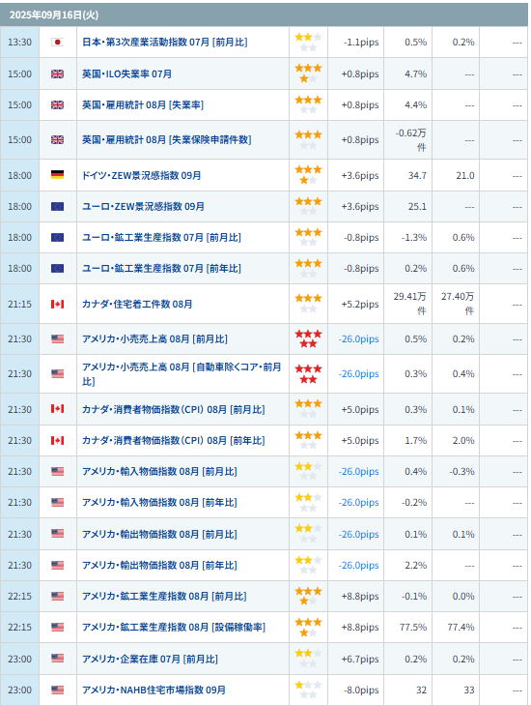Viewport: 531px width, 705px height.
Task: Click the Canada flag beside 住宅着工件数 08月
Action: 58,305
